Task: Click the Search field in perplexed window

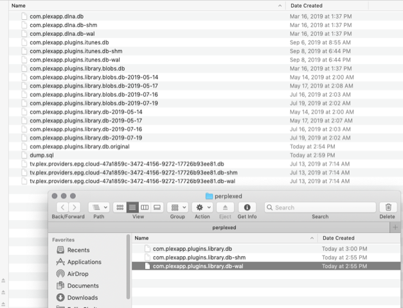Action: click(320, 207)
